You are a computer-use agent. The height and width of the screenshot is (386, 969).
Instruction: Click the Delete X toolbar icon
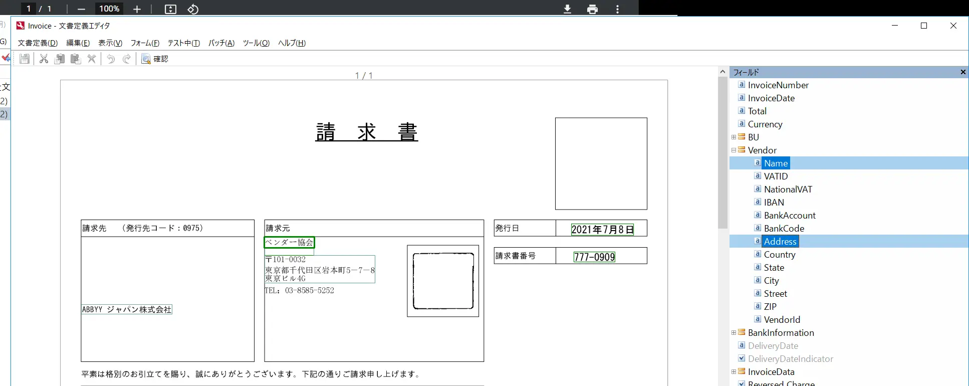(92, 59)
